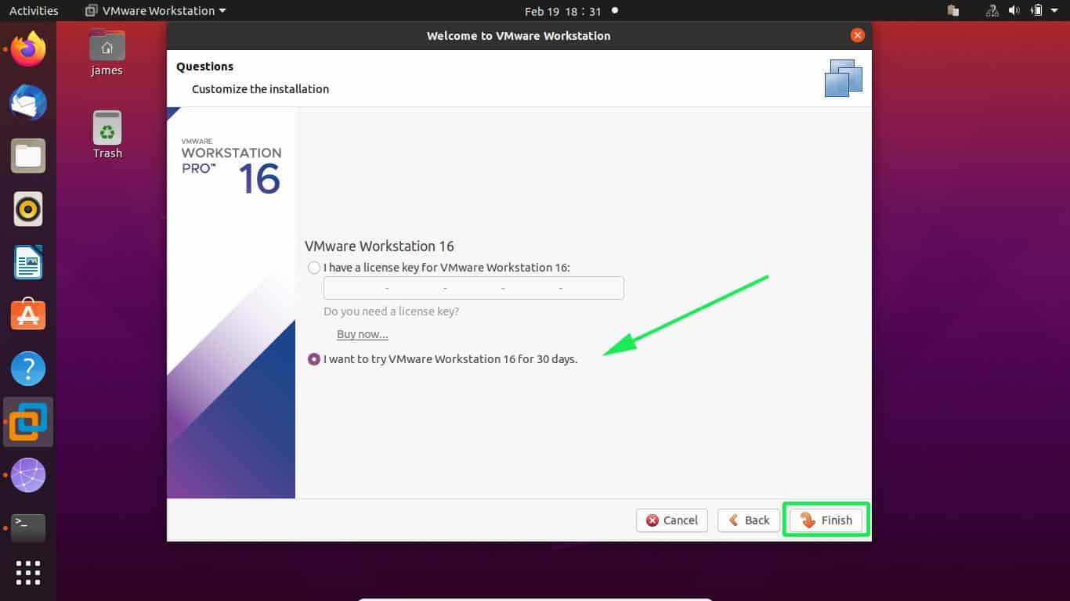The image size is (1070, 601).
Task: Click the Cancel button
Action: (672, 520)
